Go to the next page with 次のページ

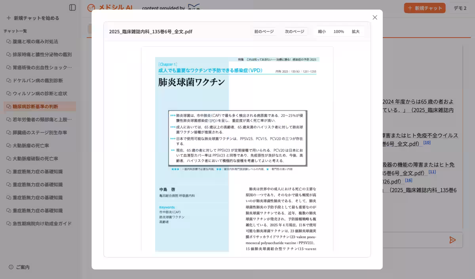coord(295,31)
